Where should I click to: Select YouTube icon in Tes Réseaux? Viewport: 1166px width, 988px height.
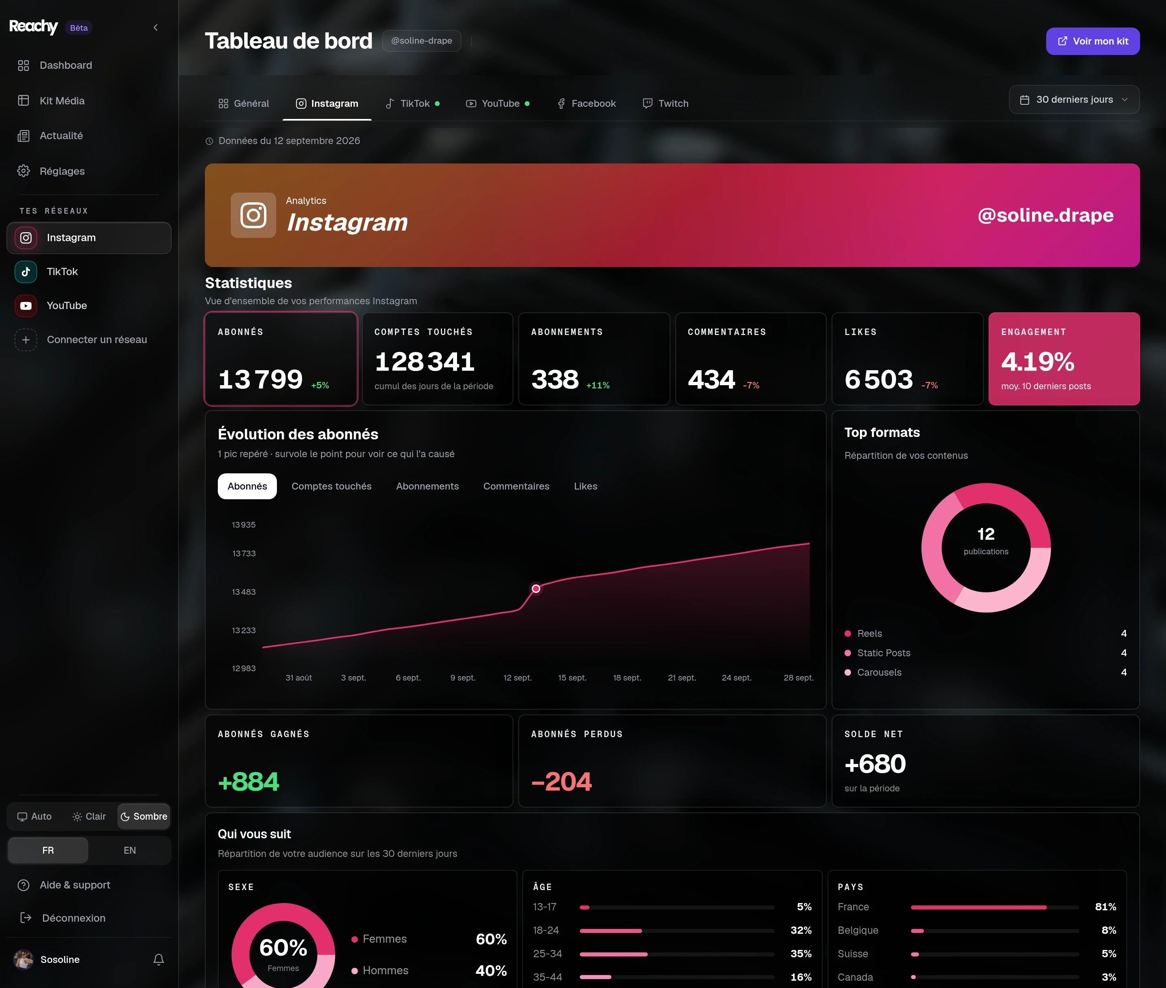click(x=26, y=306)
